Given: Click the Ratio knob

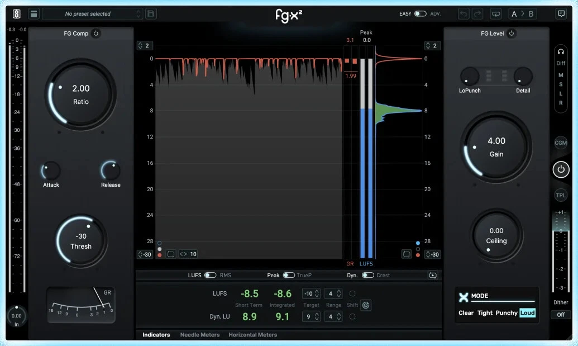Looking at the screenshot, I should [x=81, y=94].
